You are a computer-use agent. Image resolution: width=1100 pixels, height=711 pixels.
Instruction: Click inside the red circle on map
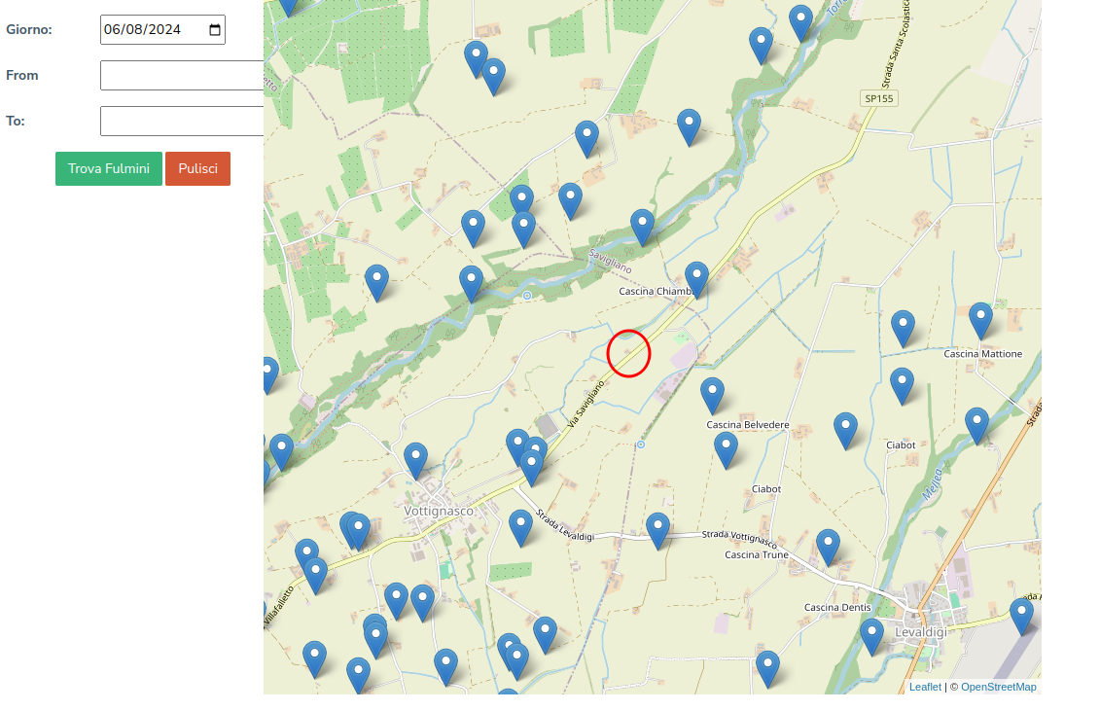point(628,353)
